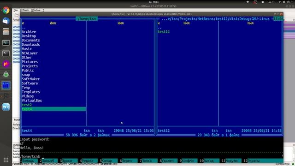Select the Downloads folder
Screen dimensions: 295x166
point(31,45)
